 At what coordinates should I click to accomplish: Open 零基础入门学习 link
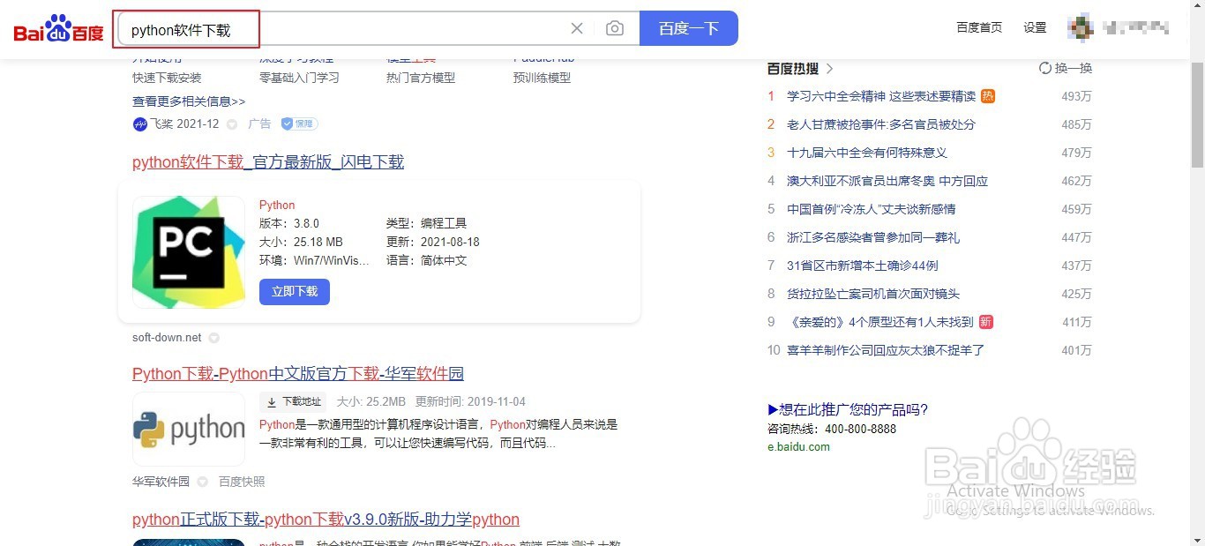coord(299,78)
